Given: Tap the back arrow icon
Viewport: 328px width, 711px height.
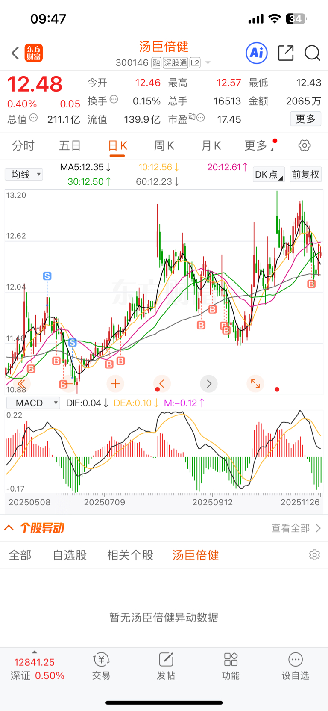Looking at the screenshot, I should 15,53.
